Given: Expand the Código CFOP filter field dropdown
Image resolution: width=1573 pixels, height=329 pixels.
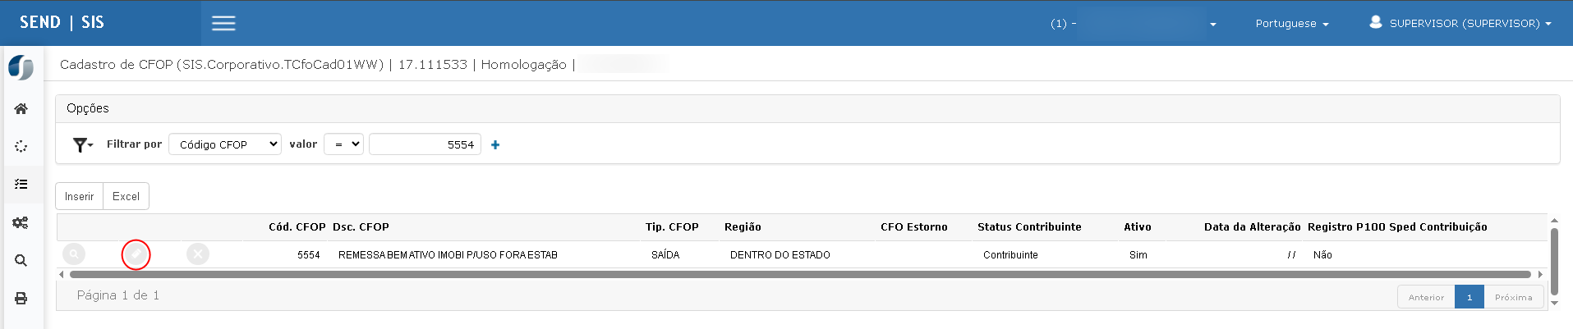Looking at the screenshot, I should pos(225,144).
